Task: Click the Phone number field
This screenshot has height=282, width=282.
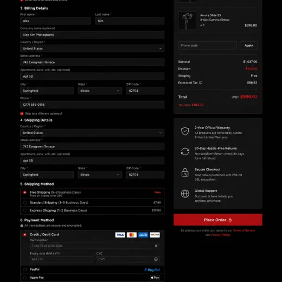Action: tap(92, 105)
